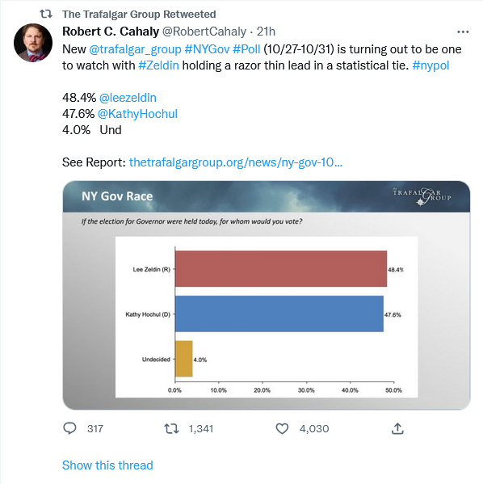Click the small retweeted indicator icon
The width and height of the screenshot is (483, 484).
click(x=46, y=14)
